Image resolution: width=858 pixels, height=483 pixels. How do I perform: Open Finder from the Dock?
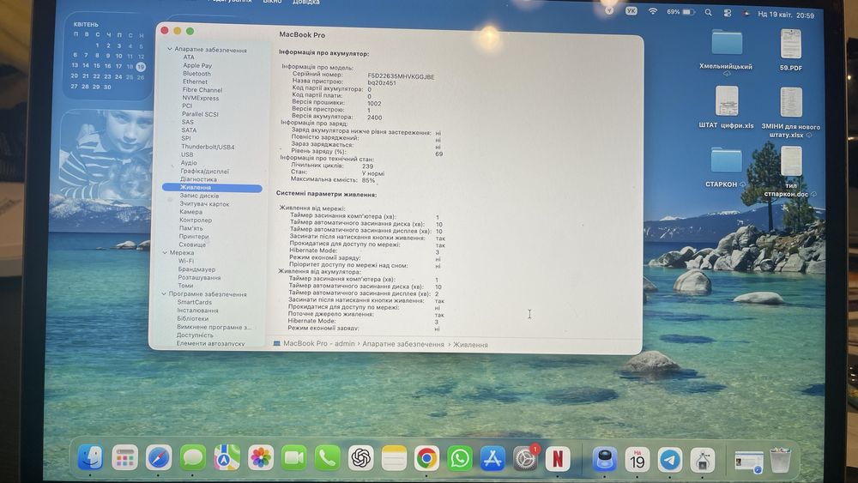[x=90, y=457]
